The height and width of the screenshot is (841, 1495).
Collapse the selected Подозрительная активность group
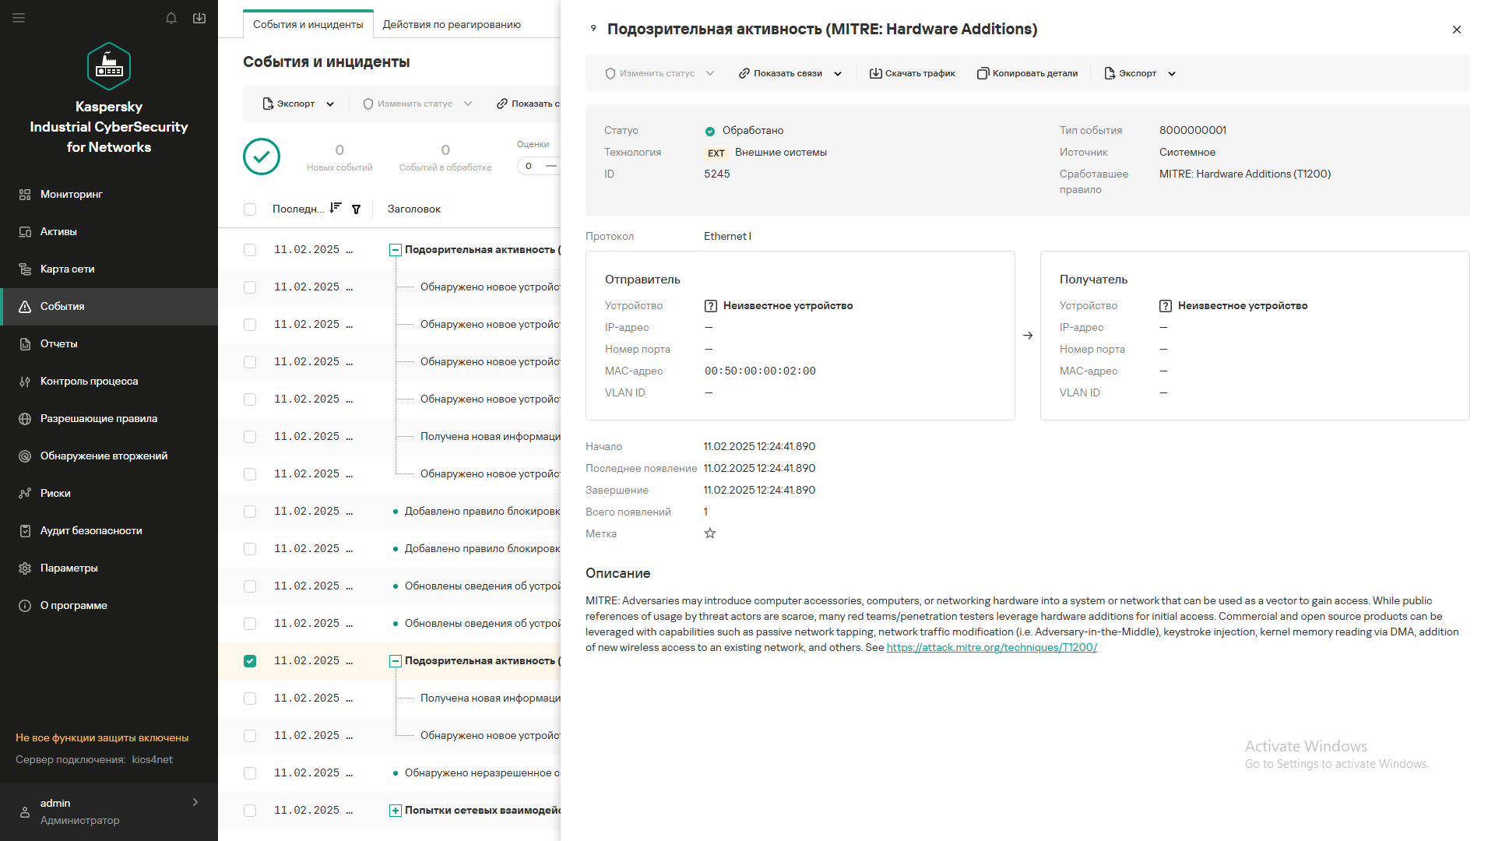pyautogui.click(x=396, y=661)
